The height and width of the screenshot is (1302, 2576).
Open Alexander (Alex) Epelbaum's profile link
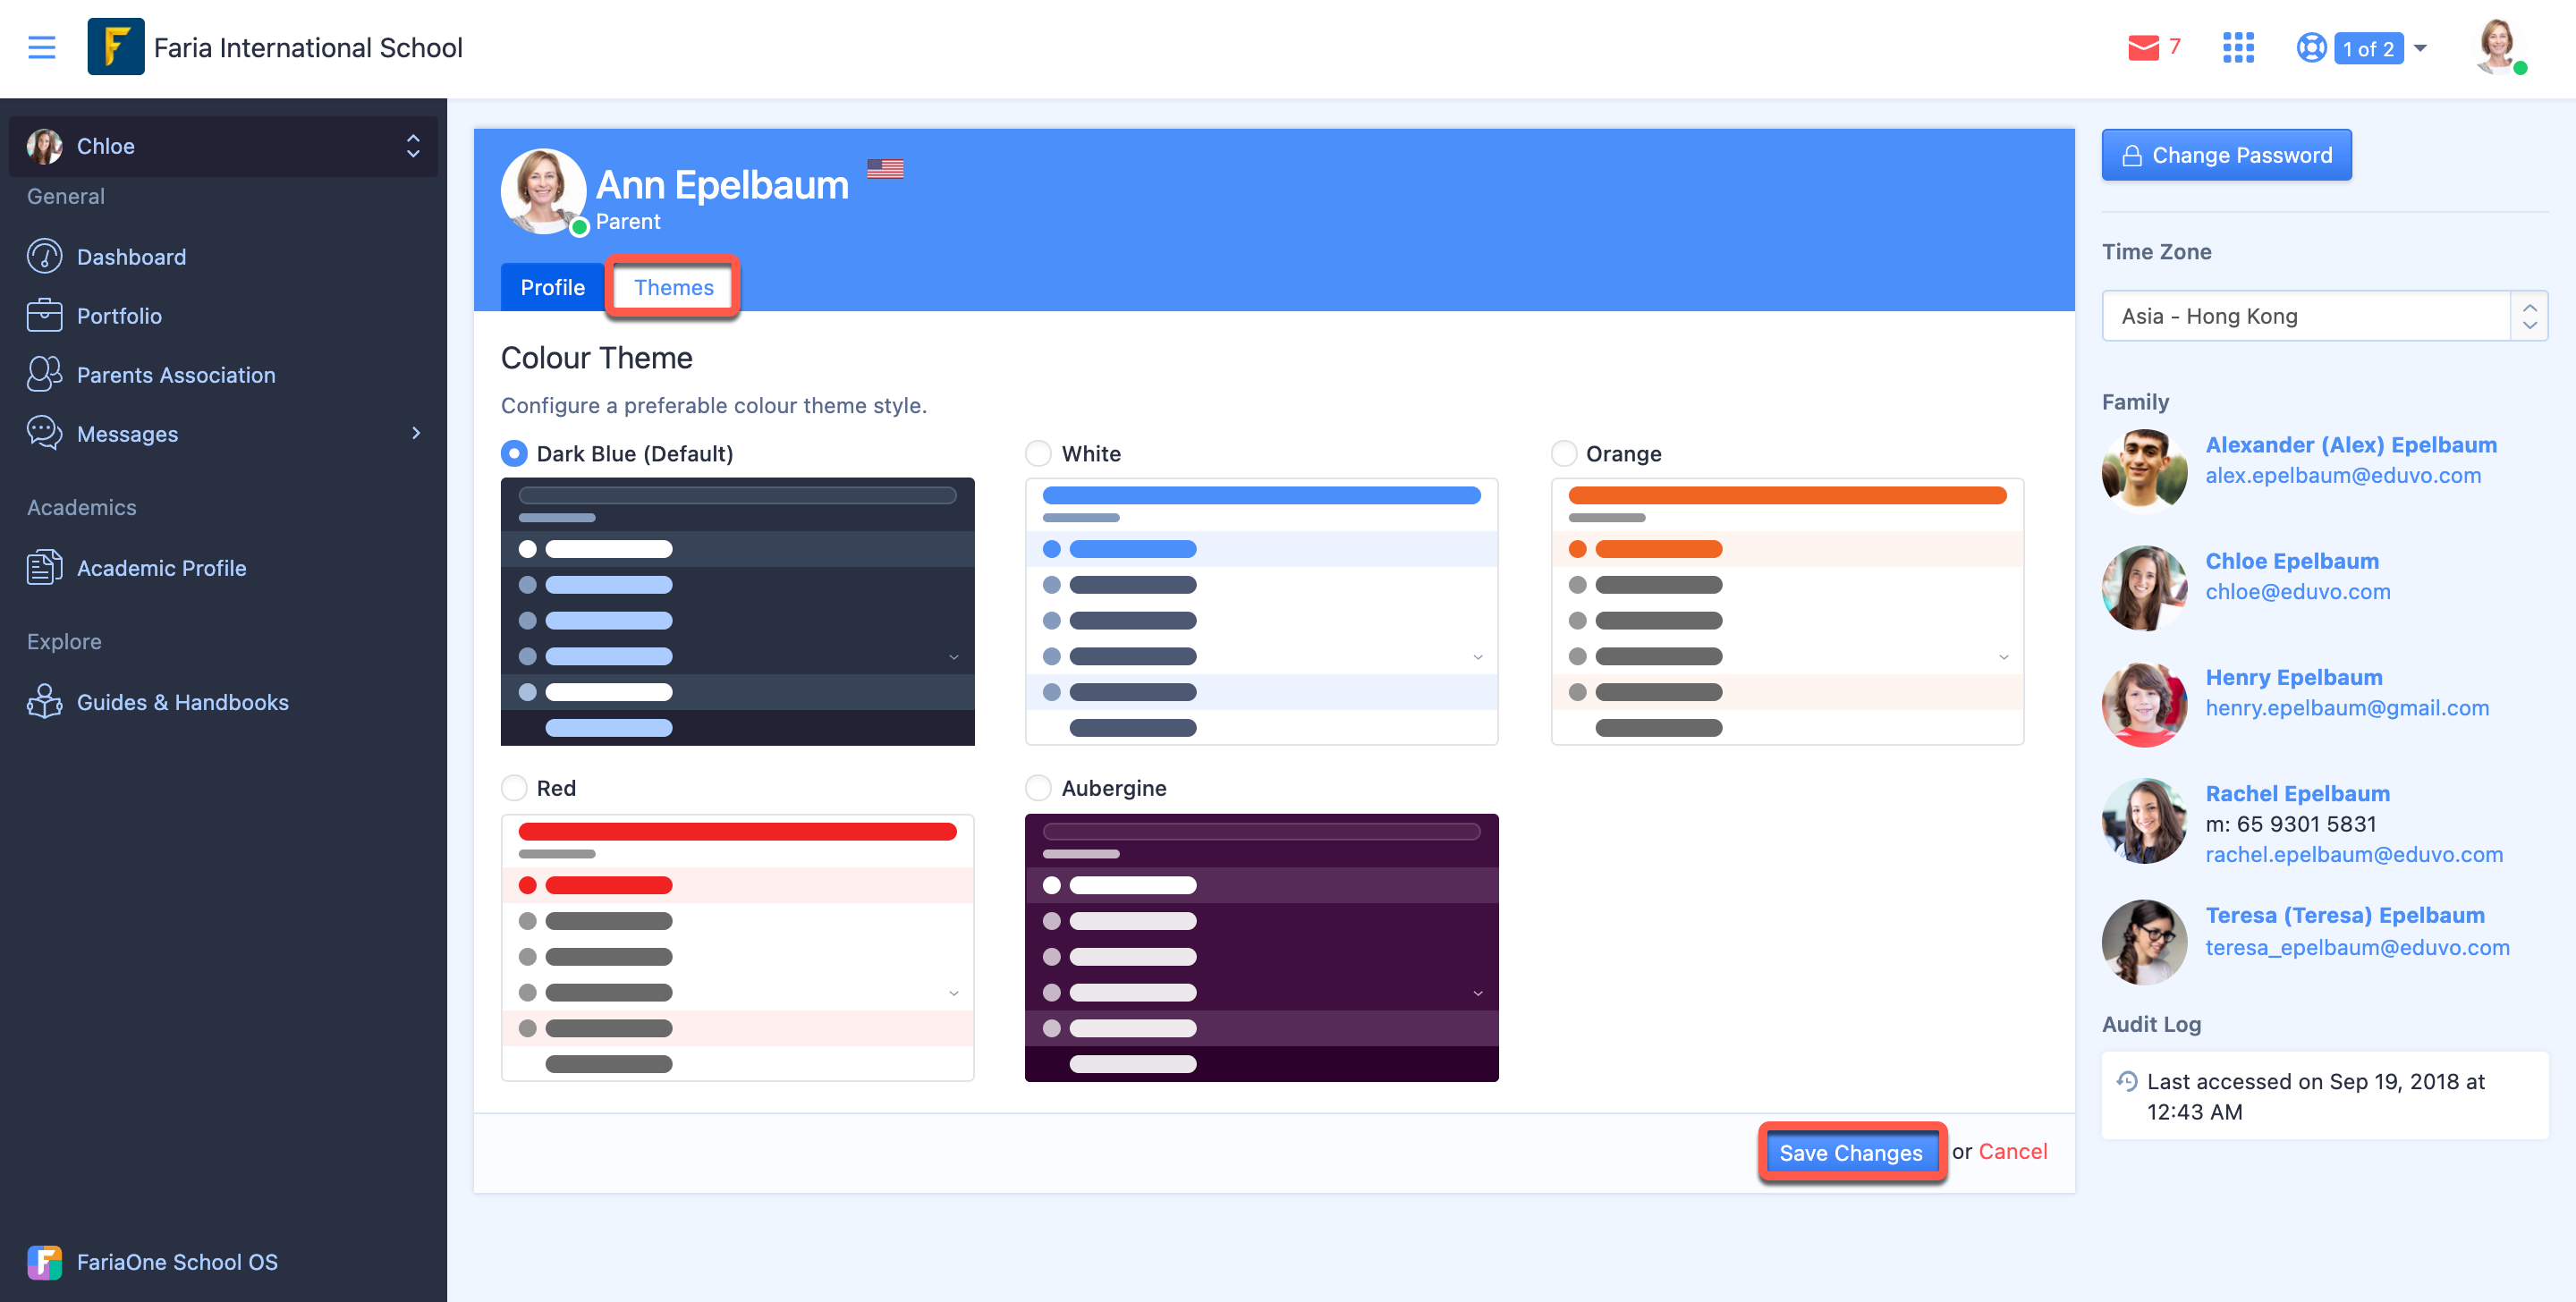coord(2351,445)
